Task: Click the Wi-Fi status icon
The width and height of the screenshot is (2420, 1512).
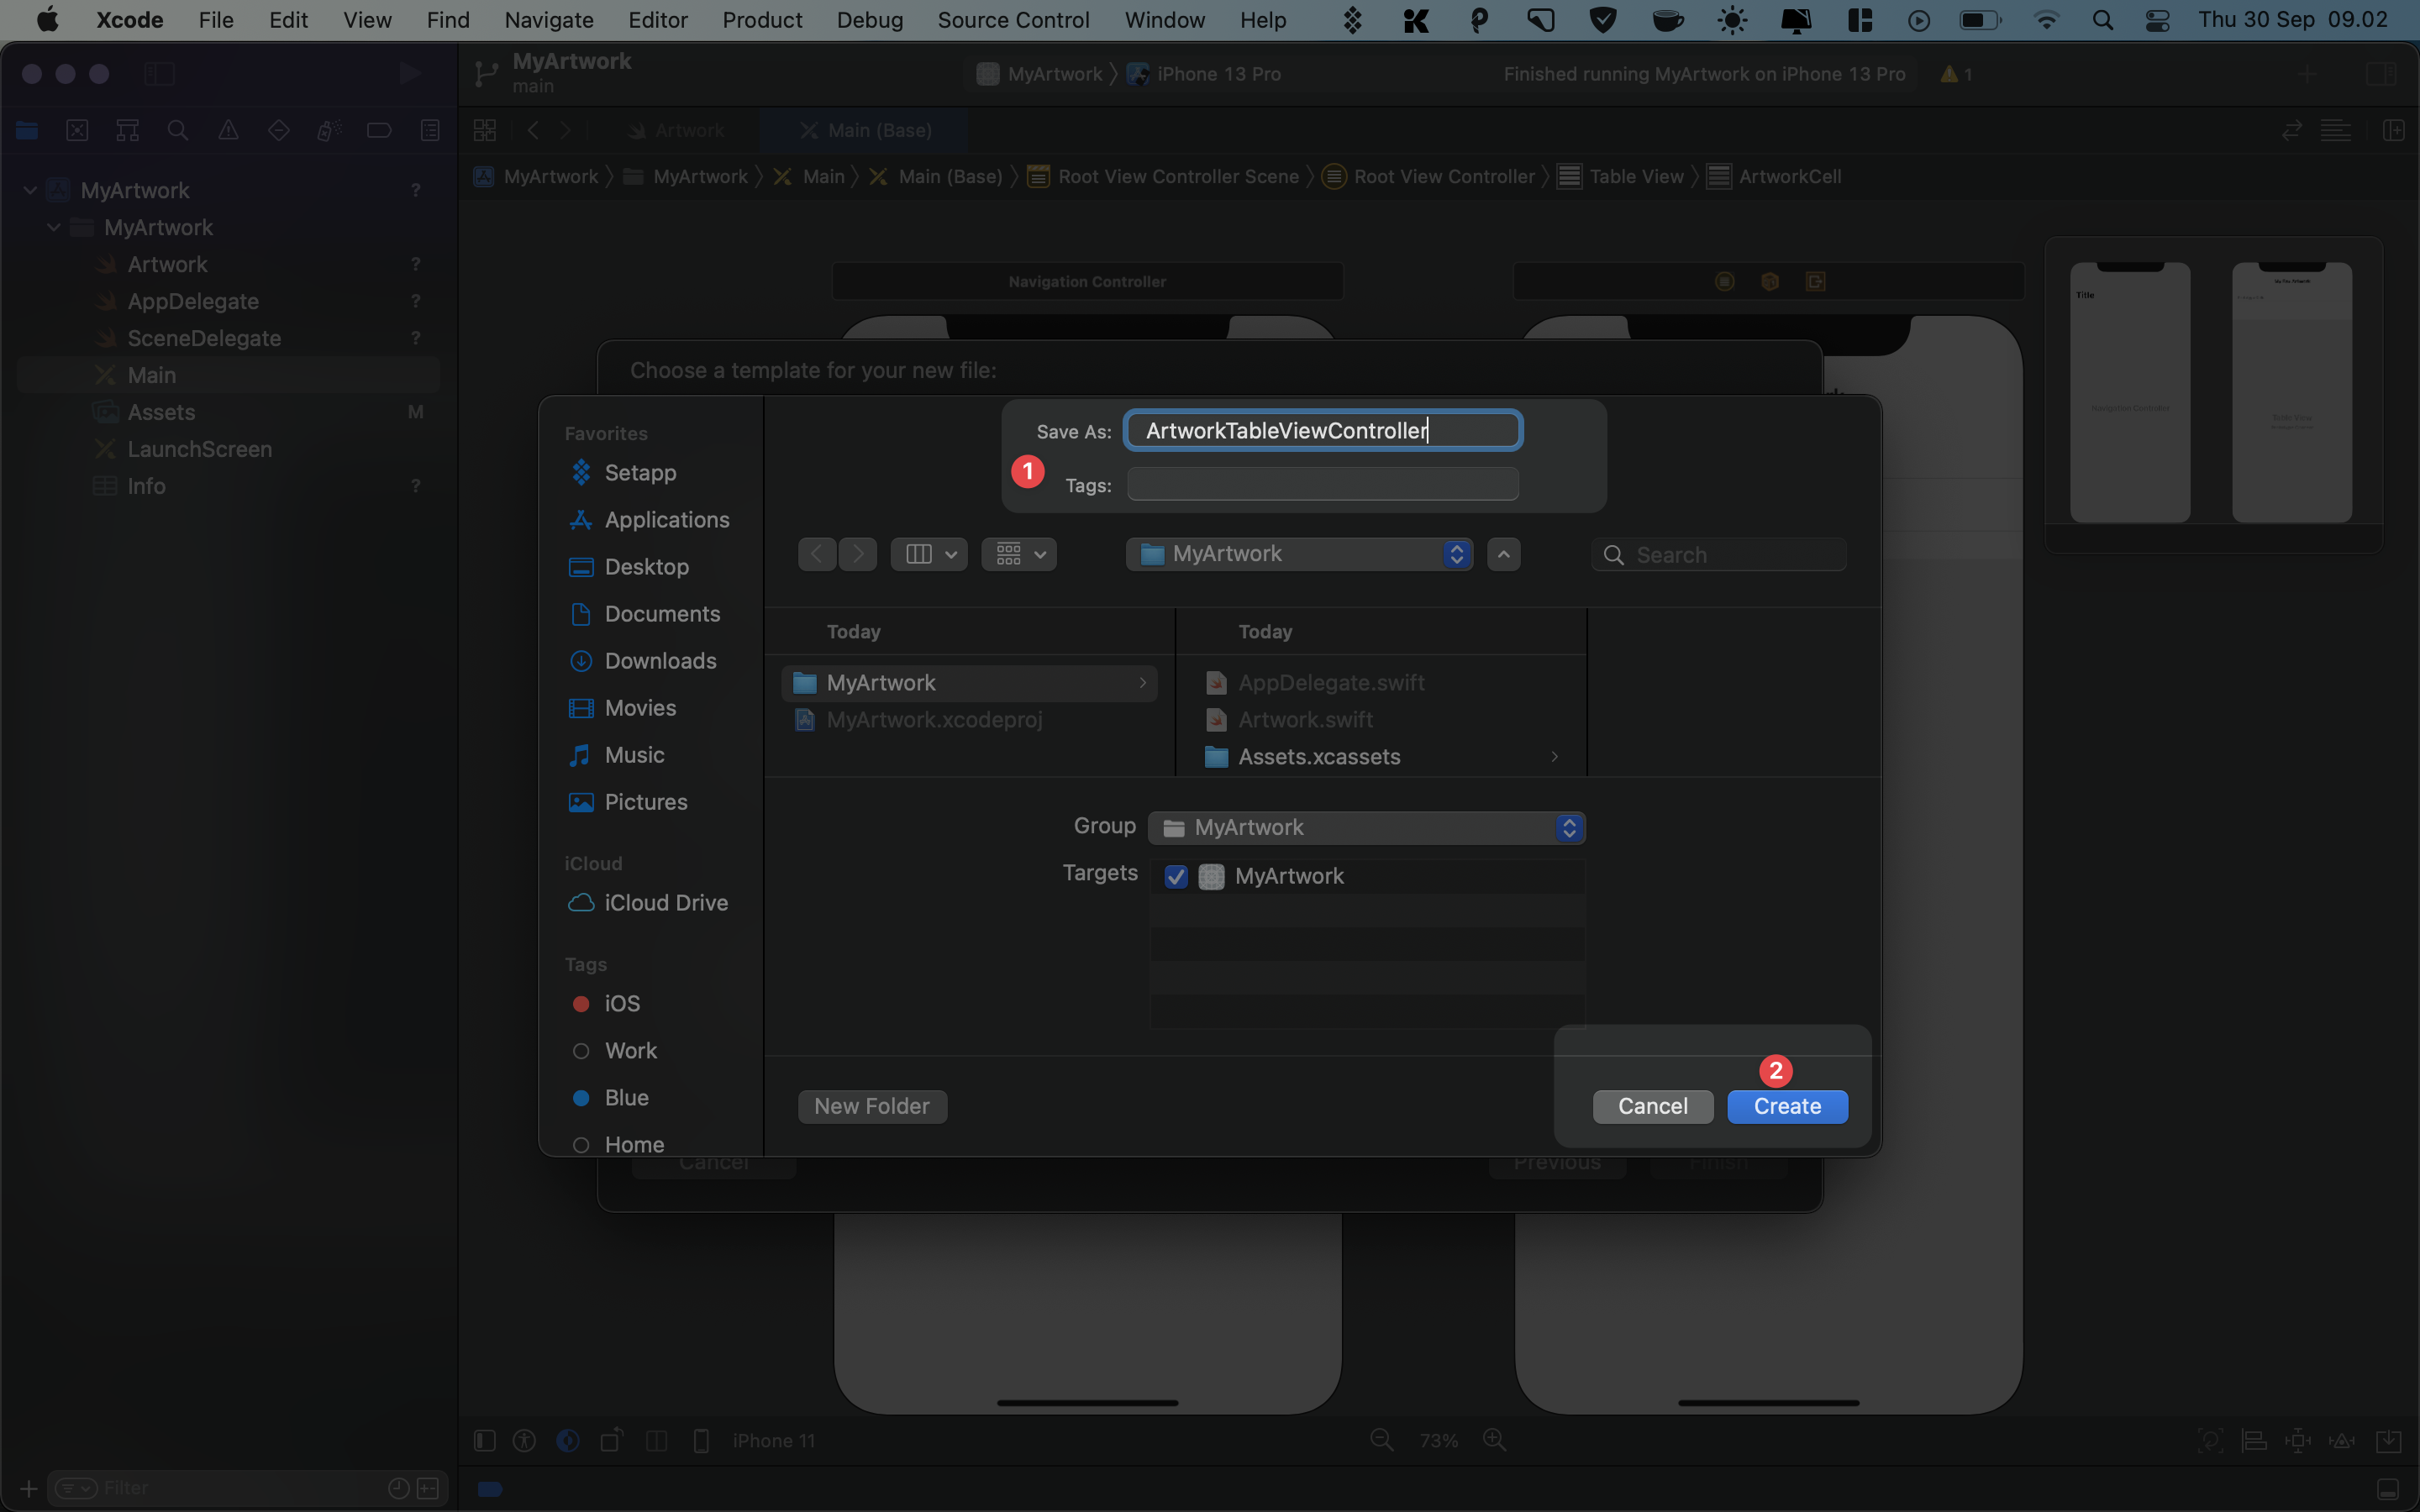Action: tap(2046, 20)
